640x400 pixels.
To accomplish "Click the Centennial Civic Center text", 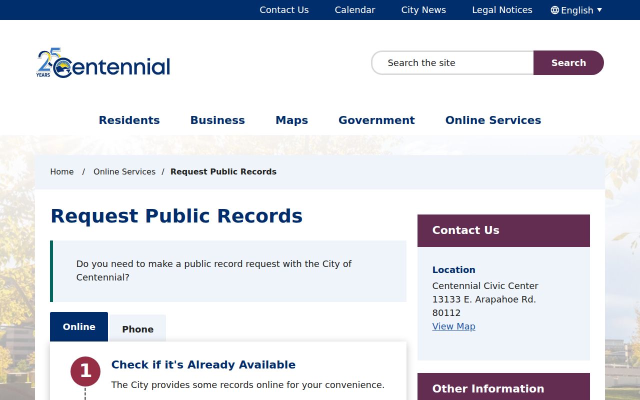I will coord(485,285).
